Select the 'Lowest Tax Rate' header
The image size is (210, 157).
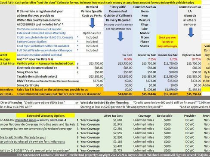[x=147, y=55]
